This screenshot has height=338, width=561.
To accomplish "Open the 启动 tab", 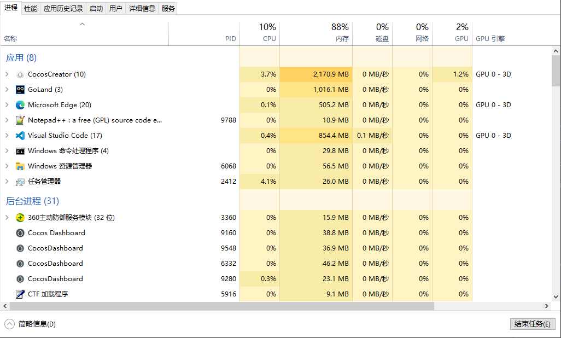I will [96, 8].
